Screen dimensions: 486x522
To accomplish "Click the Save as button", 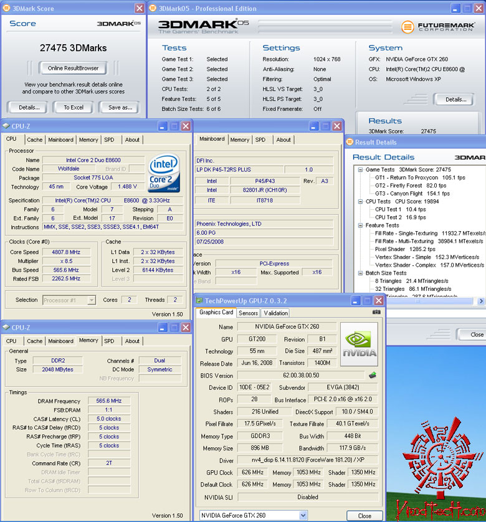I will [x=120, y=107].
